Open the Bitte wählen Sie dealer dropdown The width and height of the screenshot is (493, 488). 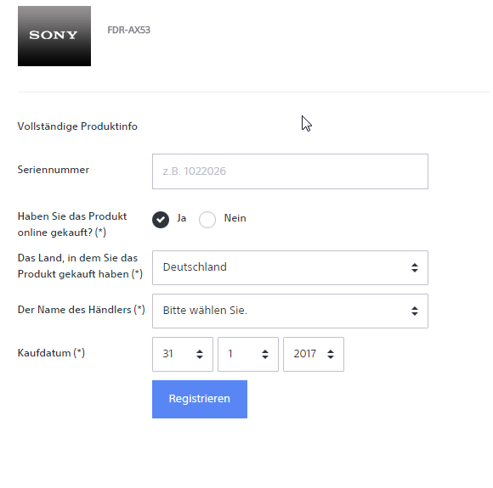click(290, 311)
